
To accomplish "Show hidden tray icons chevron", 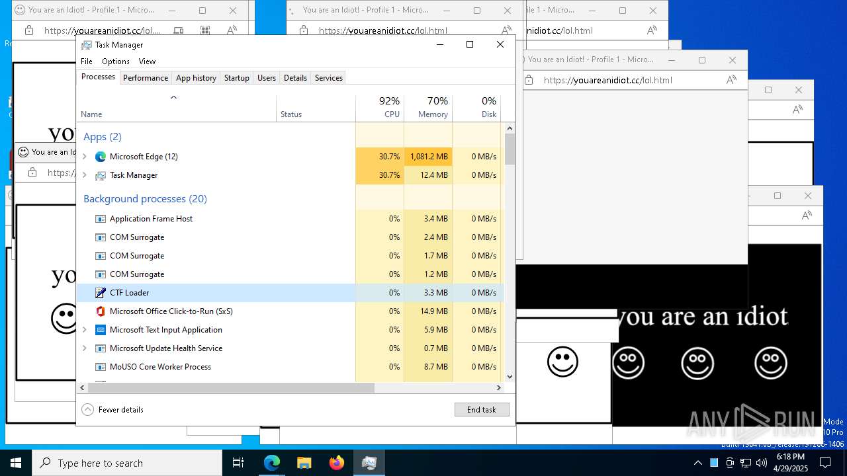I will (x=697, y=463).
